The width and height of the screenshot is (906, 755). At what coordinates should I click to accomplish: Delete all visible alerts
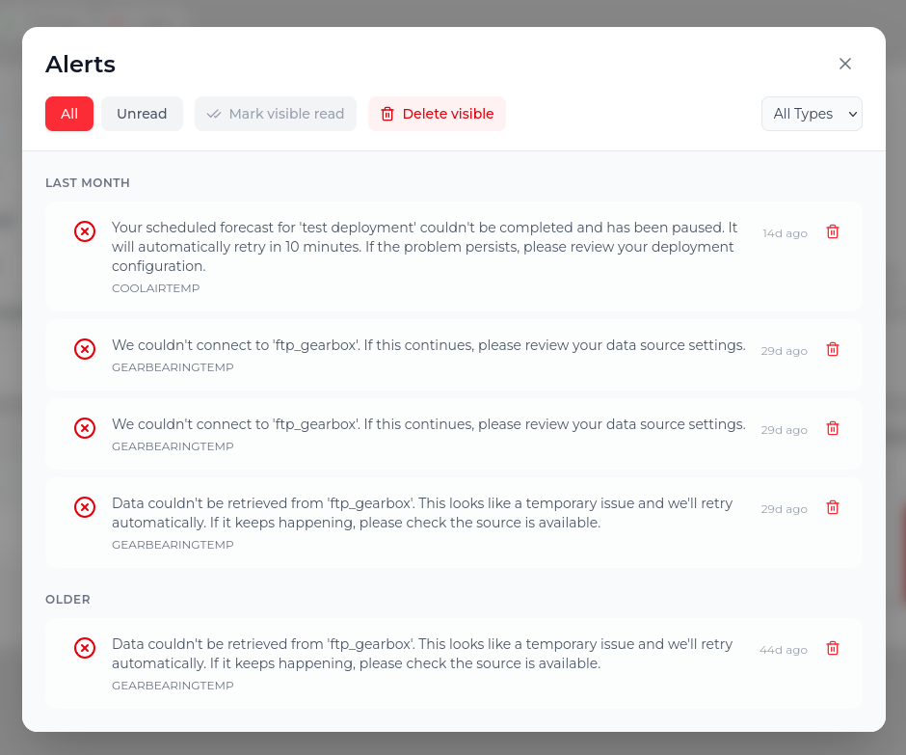coord(437,114)
